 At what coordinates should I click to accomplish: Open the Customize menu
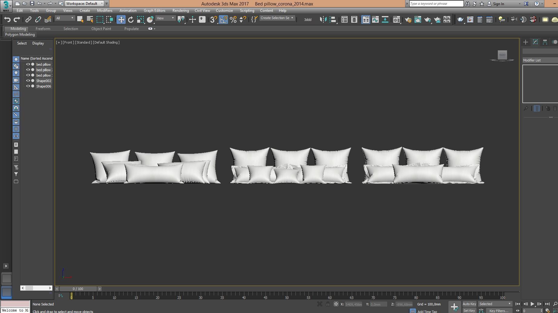pyautogui.click(x=224, y=11)
